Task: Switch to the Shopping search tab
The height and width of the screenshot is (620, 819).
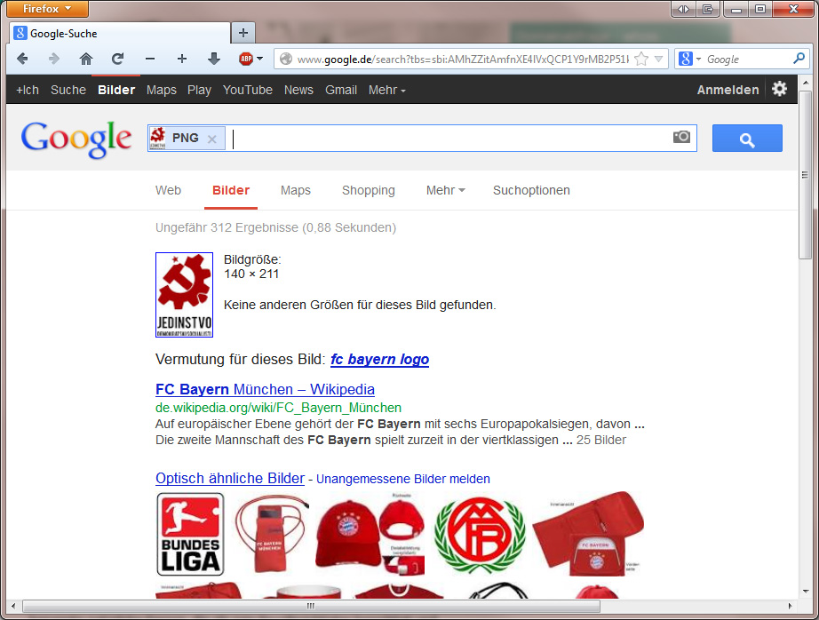Action: tap(368, 190)
